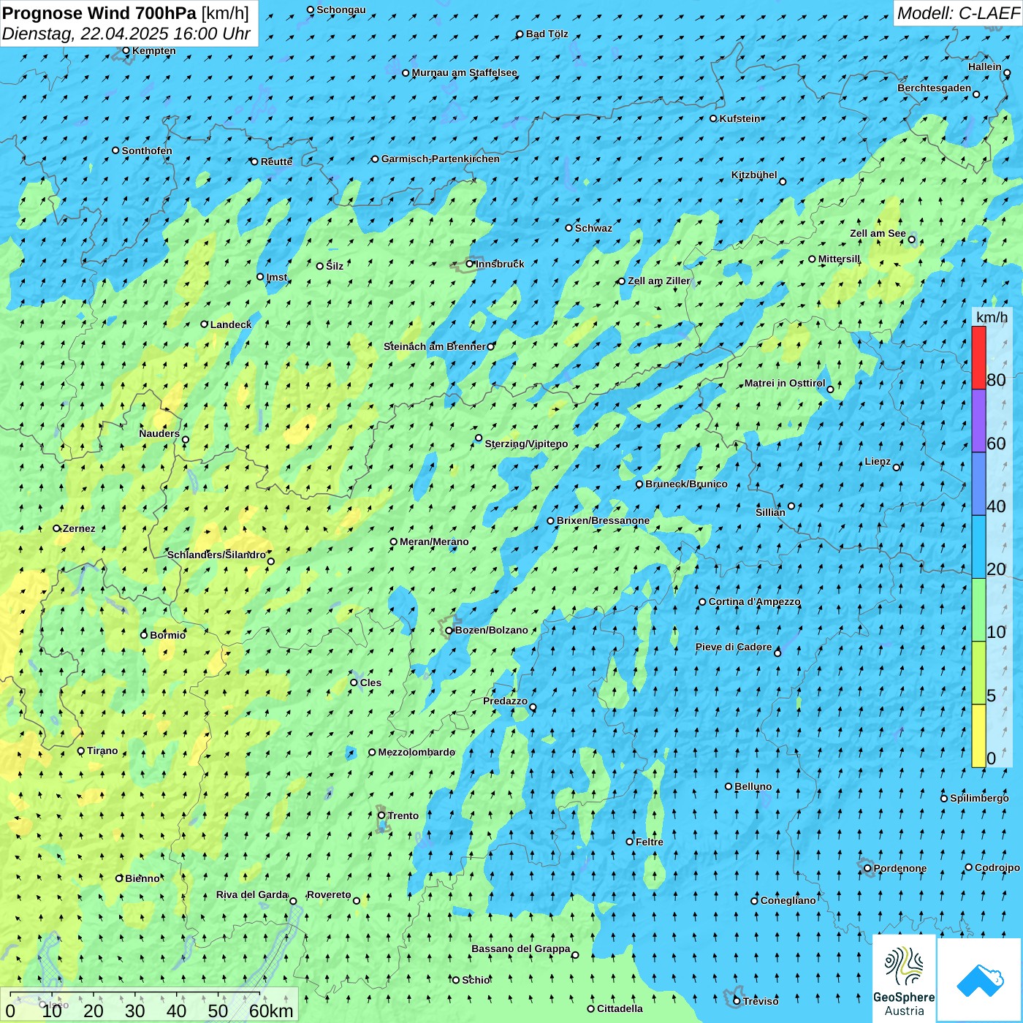The width and height of the screenshot is (1023, 1023).
Task: Click the Kempten city marker
Action: tap(126, 50)
